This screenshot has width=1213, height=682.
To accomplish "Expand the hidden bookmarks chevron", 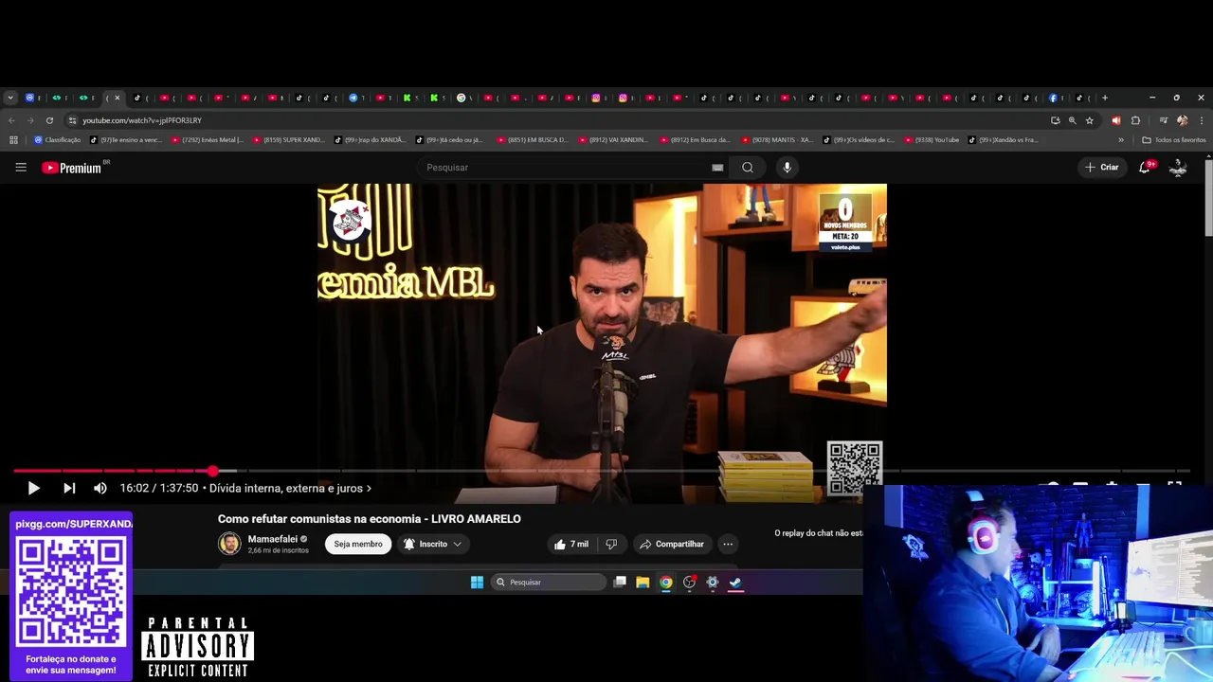I will (x=1121, y=140).
